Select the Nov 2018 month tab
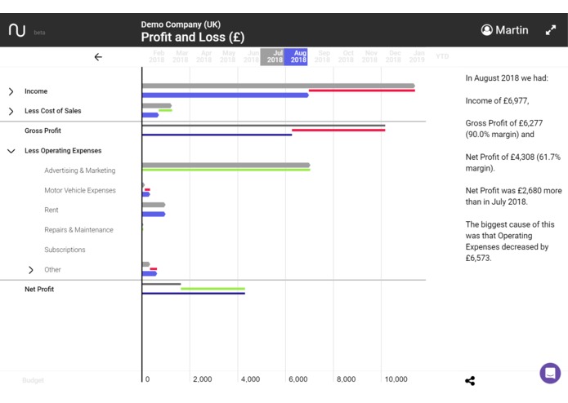This screenshot has height=403, width=568. point(369,56)
